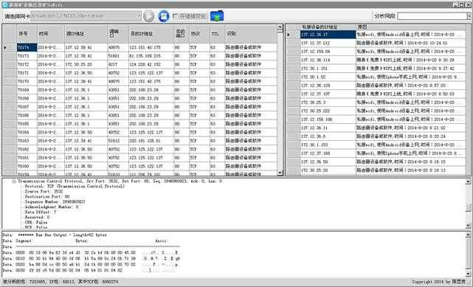Open the blue folder icon with green arrow
This screenshot has height=287, width=473.
click(x=217, y=16)
